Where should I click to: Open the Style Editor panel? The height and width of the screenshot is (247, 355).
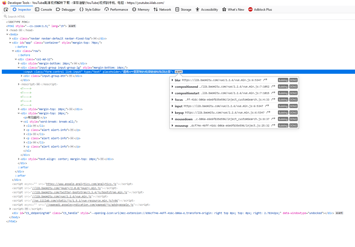[90, 9]
